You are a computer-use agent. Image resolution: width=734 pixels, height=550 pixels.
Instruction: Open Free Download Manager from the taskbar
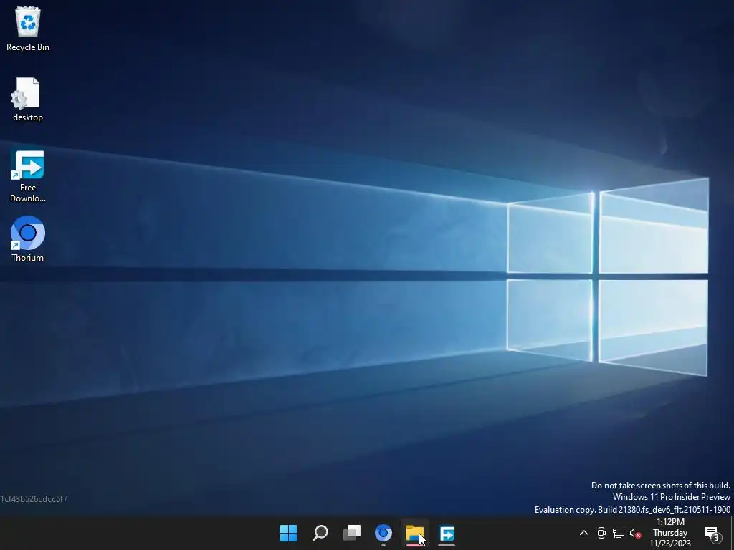coord(447,533)
